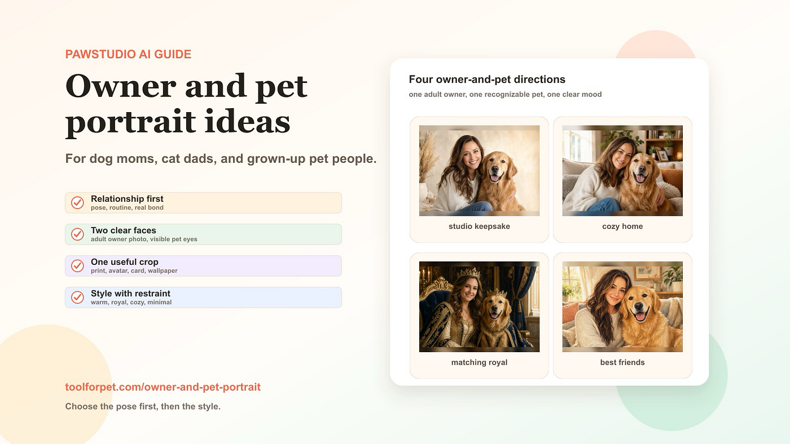Image resolution: width=790 pixels, height=444 pixels.
Task: Click the checkmark icon beside One useful crop
Action: click(77, 266)
